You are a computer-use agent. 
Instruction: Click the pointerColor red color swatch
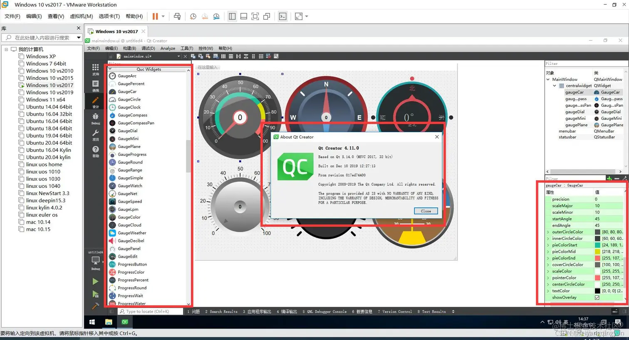click(597, 278)
